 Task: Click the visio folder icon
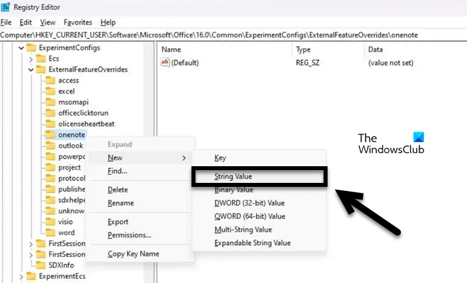click(50, 222)
